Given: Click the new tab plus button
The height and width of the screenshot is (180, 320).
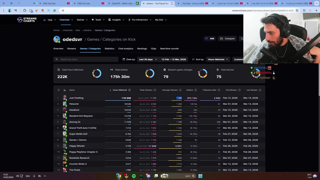Looking at the screenshot, I should pos(34,3).
